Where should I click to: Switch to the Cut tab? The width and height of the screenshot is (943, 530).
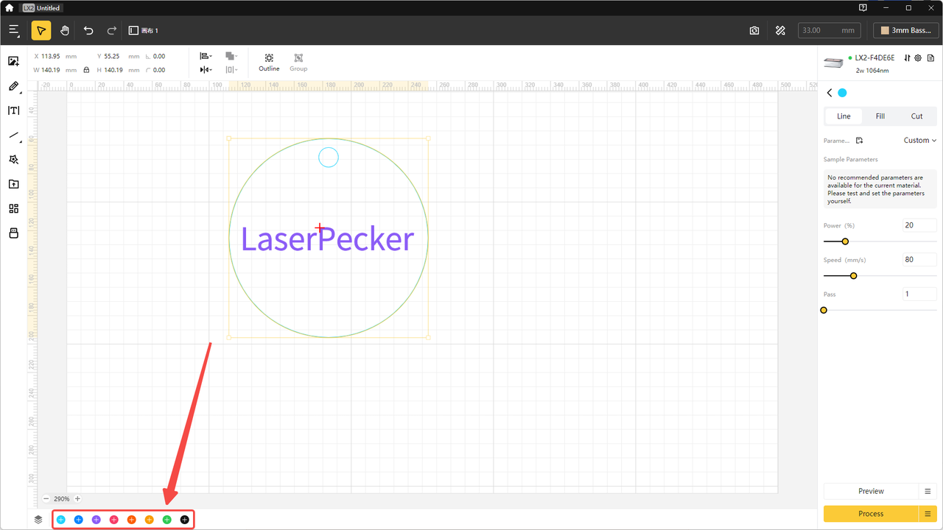point(916,116)
